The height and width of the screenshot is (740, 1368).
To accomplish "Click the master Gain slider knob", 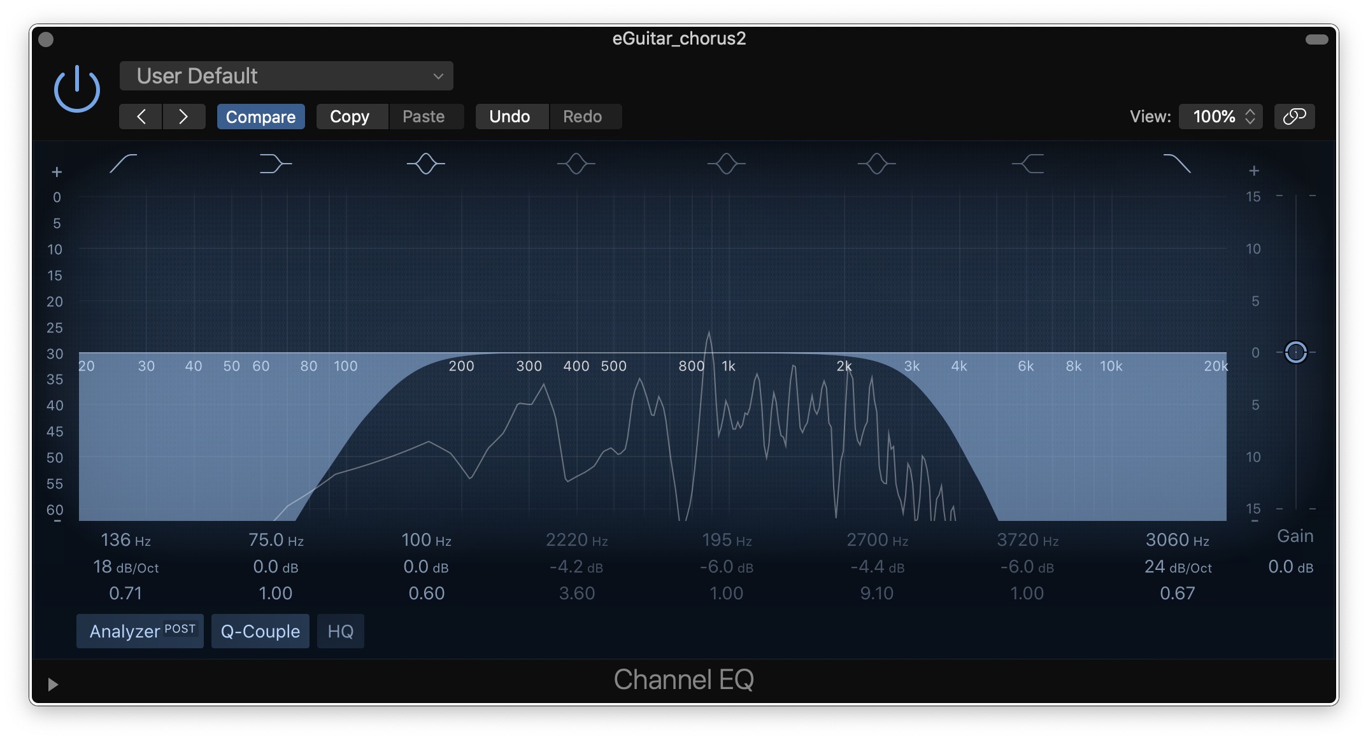I will pyautogui.click(x=1295, y=352).
